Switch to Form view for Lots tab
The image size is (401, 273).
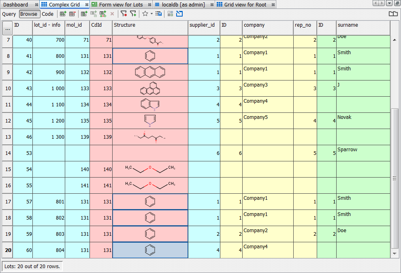click(x=121, y=5)
